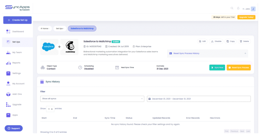
Task: Go to the First pagination page
Action: [x=227, y=131]
